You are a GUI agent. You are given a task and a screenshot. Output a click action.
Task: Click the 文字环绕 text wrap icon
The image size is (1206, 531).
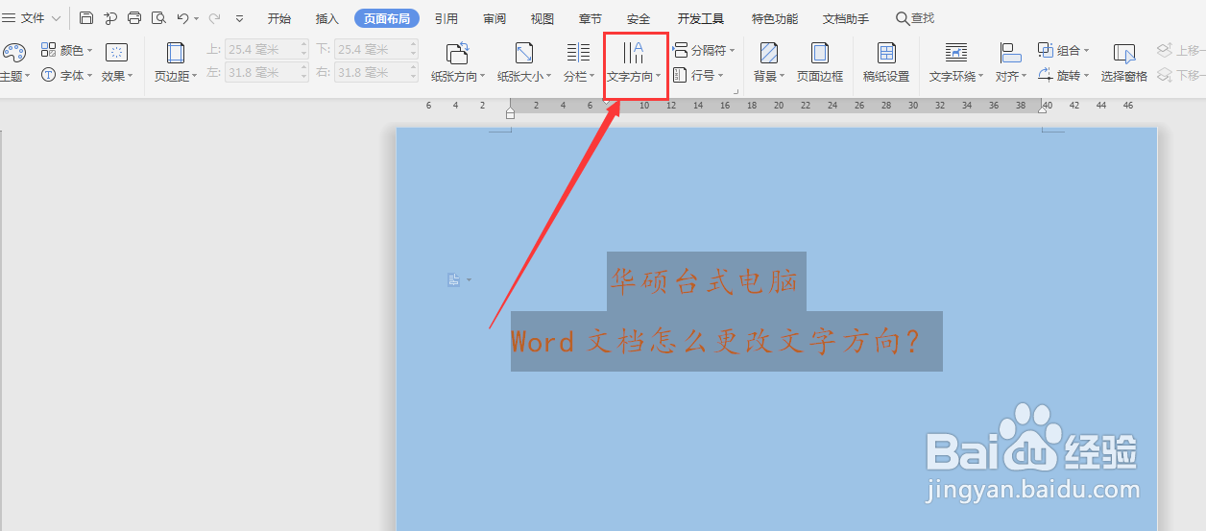(x=955, y=53)
